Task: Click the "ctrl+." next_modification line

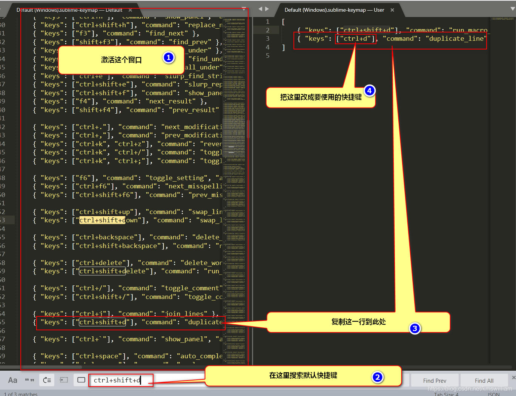Action: (127, 127)
